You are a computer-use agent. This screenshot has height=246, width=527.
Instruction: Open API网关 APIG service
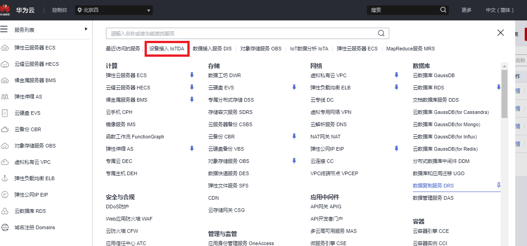(x=326, y=207)
